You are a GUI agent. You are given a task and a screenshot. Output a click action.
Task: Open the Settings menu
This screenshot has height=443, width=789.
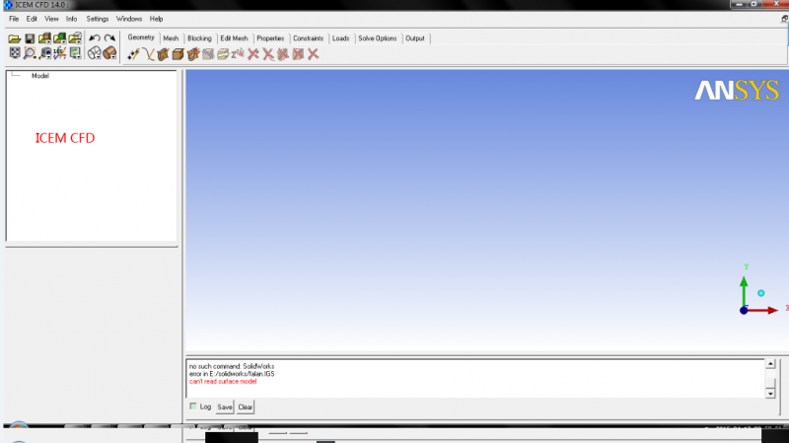pos(97,19)
